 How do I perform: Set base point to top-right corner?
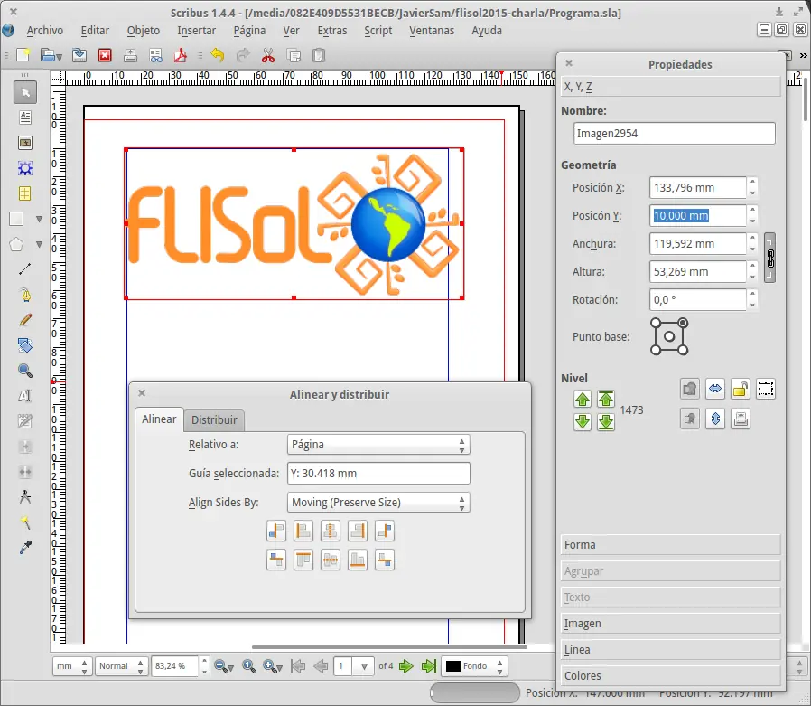tap(683, 323)
